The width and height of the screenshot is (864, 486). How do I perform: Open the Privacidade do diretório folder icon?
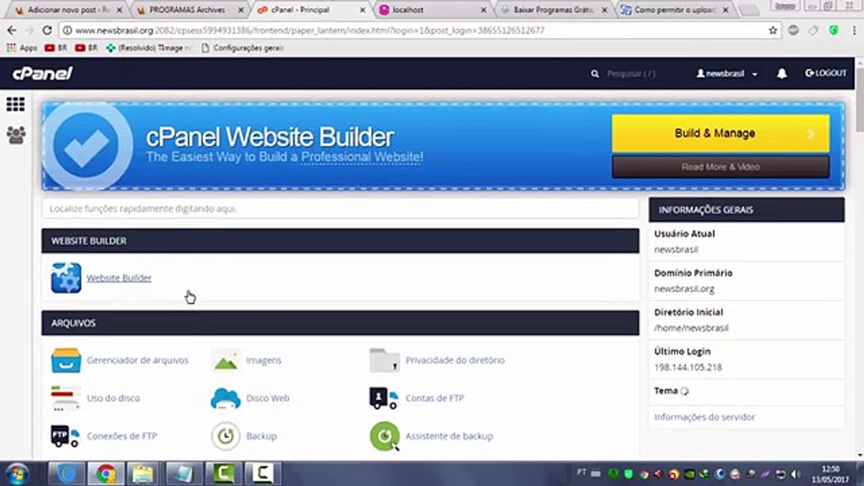[x=385, y=360]
